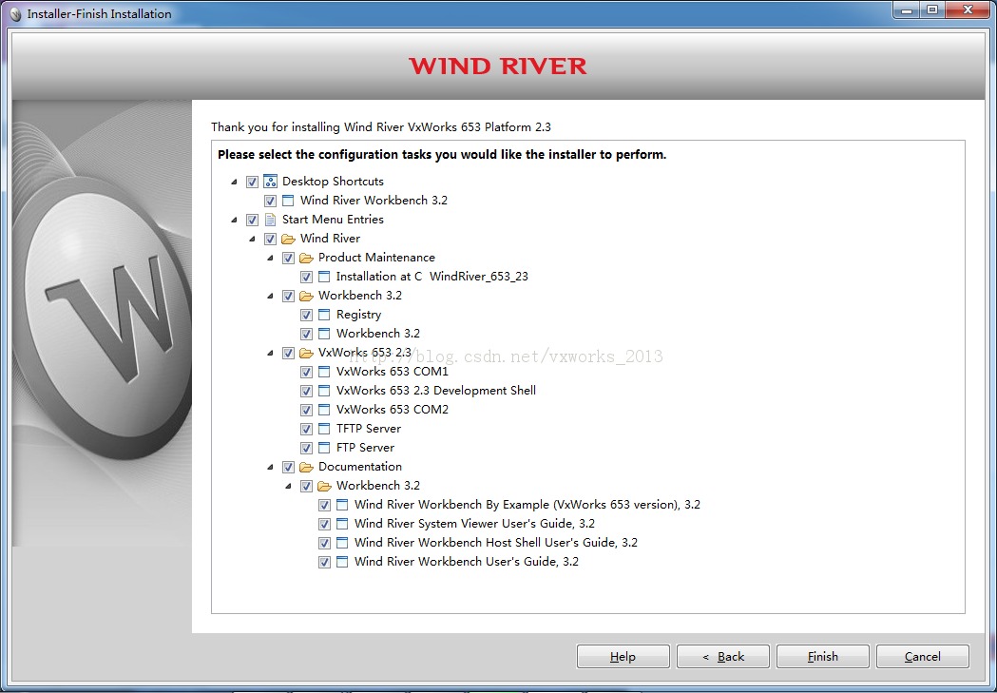Toggle the System Viewer User's Guide checkbox
The height and width of the screenshot is (693, 997).
[324, 525]
